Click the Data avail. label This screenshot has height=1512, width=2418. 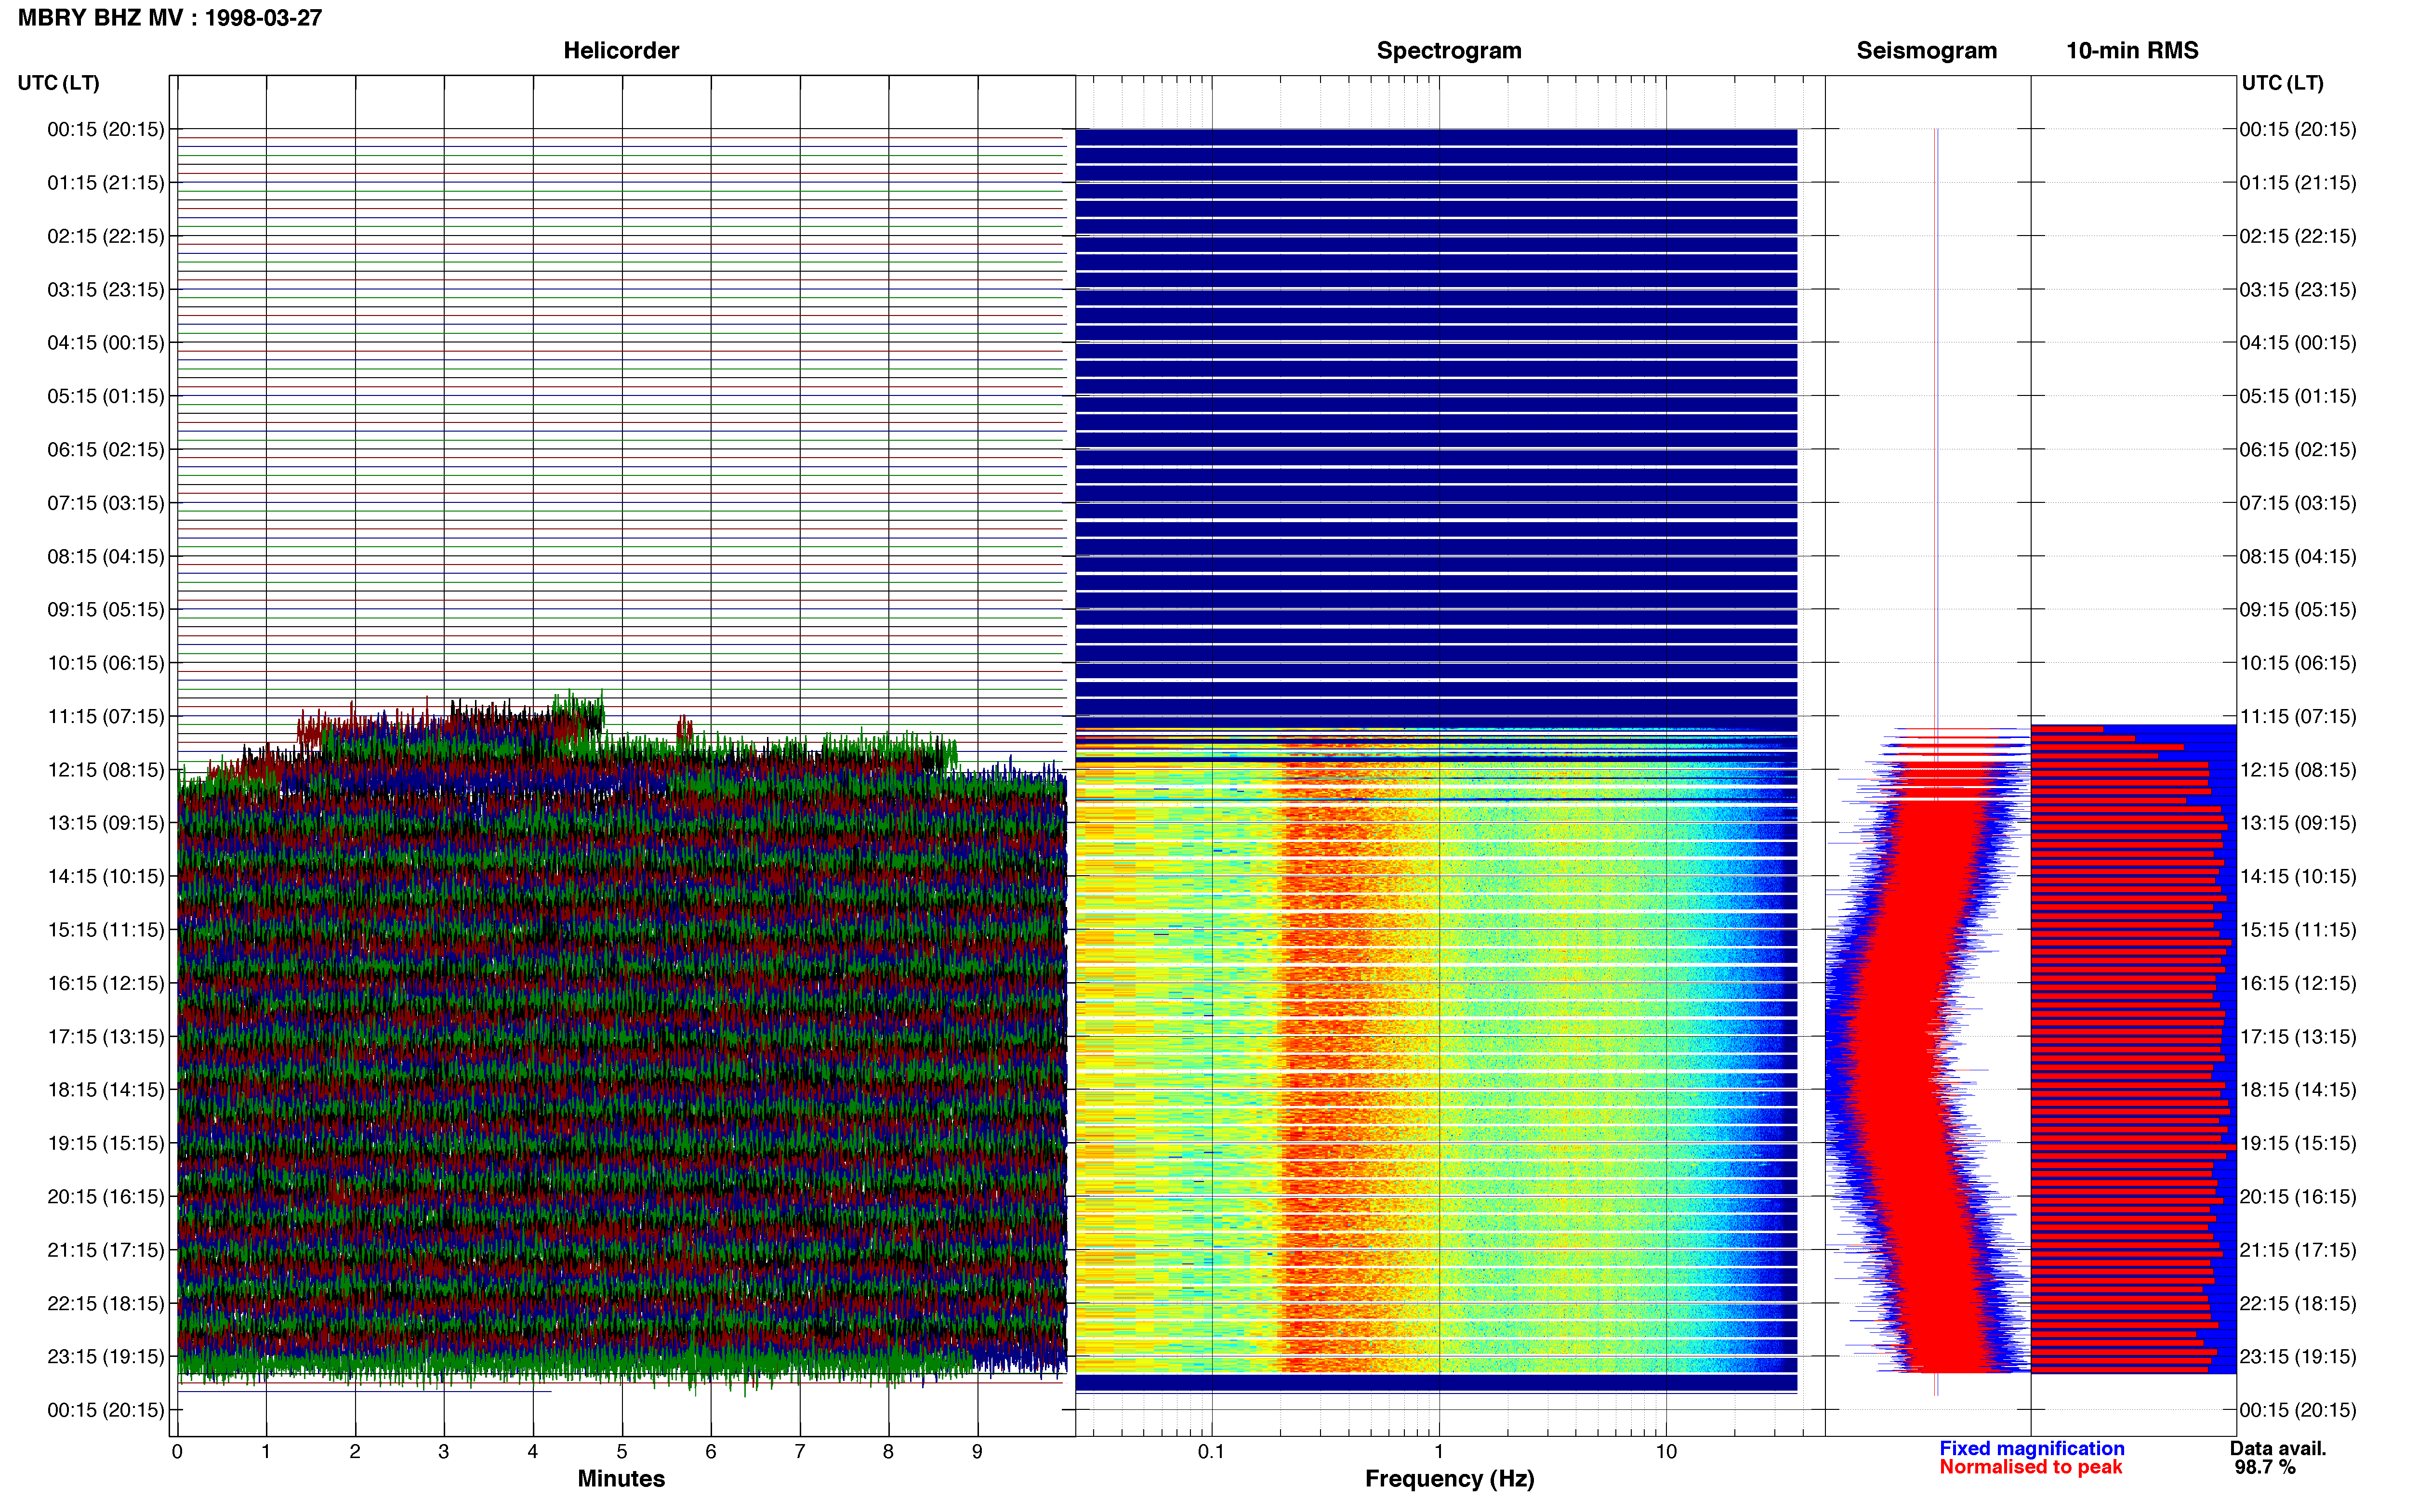tap(2278, 1448)
